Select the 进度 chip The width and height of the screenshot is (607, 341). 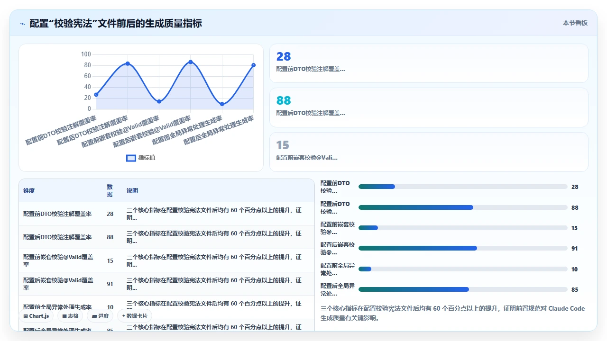click(101, 316)
